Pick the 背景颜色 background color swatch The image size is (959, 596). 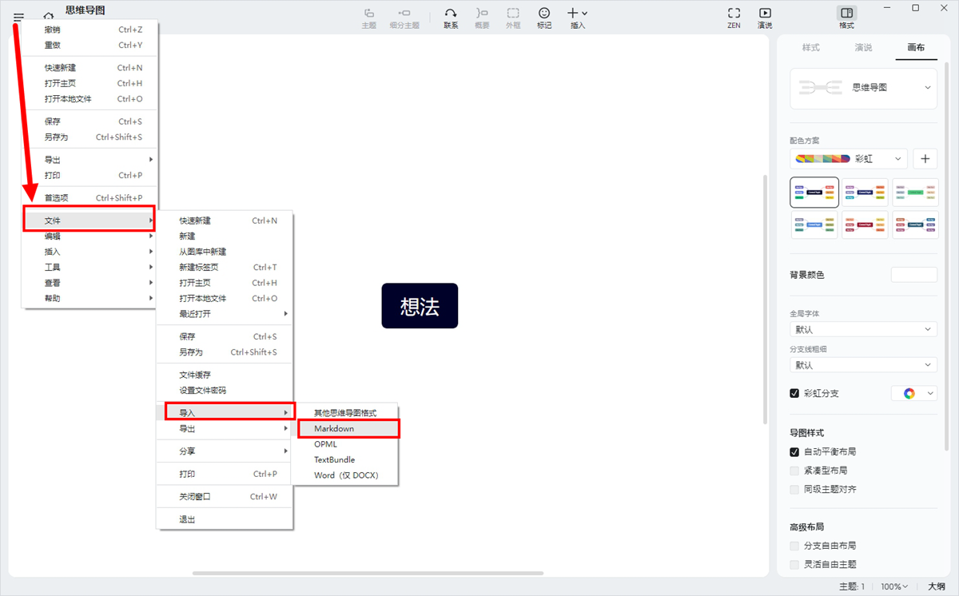(913, 274)
